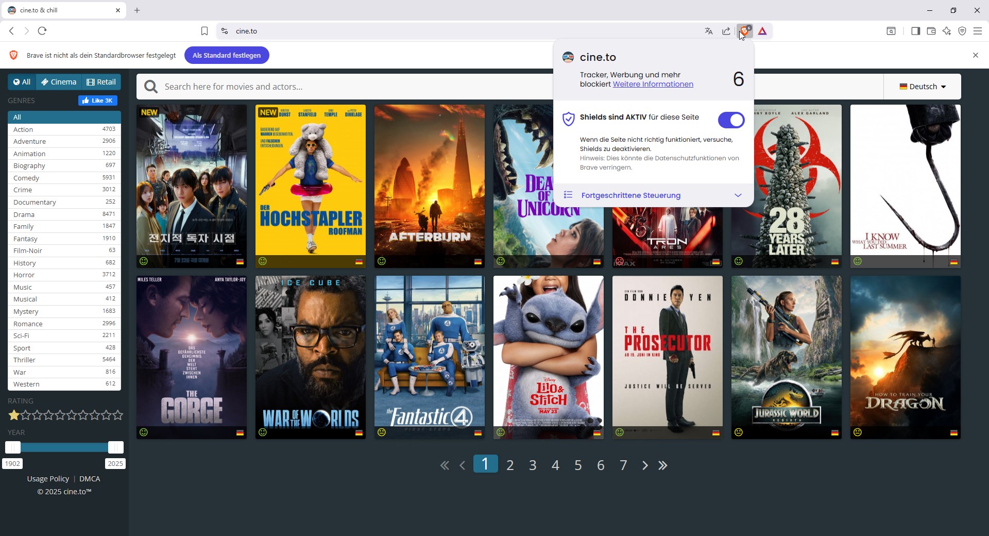Toggle the browser sidebar panel icon

tap(915, 31)
